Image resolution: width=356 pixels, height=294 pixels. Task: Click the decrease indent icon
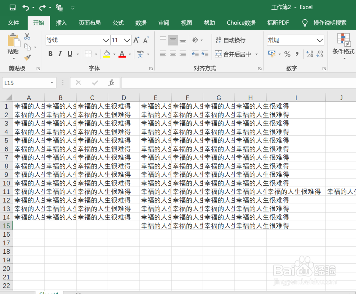[x=195, y=54]
